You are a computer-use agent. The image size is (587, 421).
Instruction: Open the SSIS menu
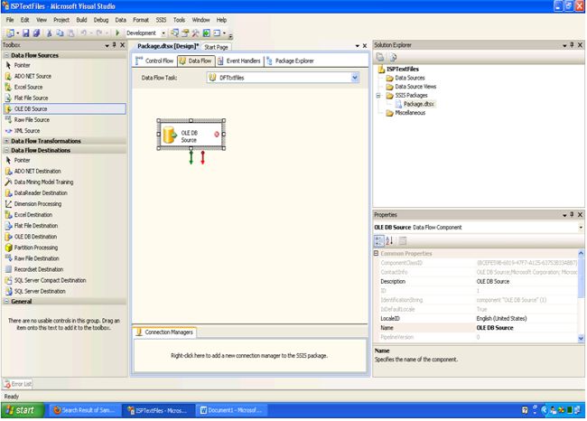(x=161, y=20)
